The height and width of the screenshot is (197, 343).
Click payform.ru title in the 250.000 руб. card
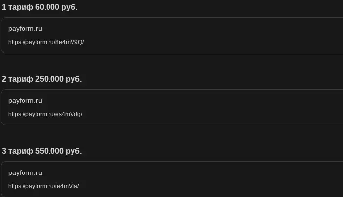pos(25,101)
